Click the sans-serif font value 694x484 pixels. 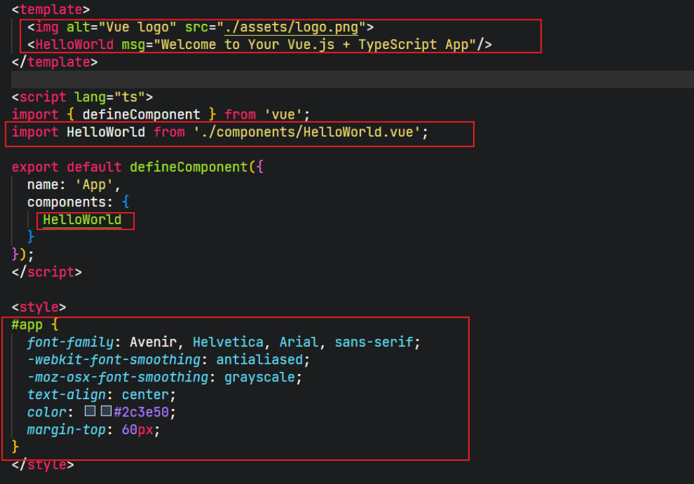point(374,342)
